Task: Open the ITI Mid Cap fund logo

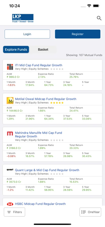Action: coord(10,67)
